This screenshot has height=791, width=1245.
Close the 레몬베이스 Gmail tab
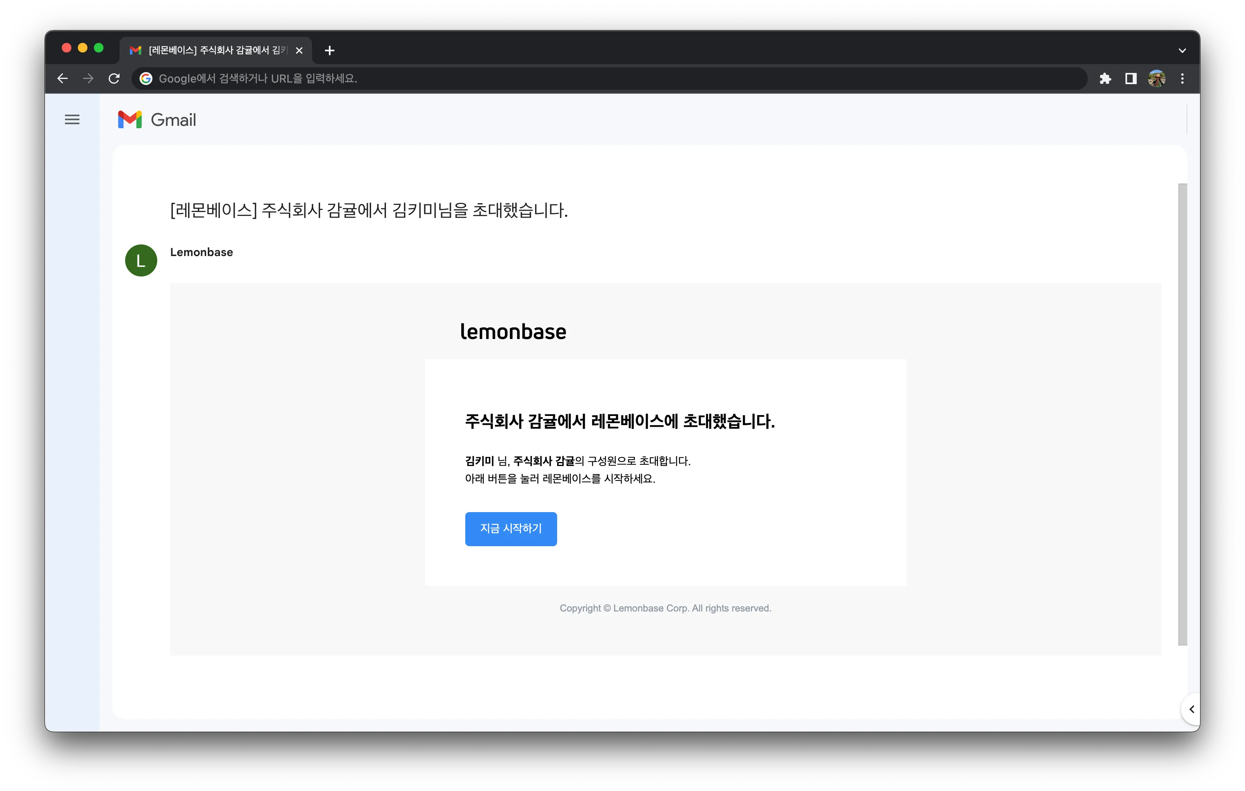click(299, 50)
